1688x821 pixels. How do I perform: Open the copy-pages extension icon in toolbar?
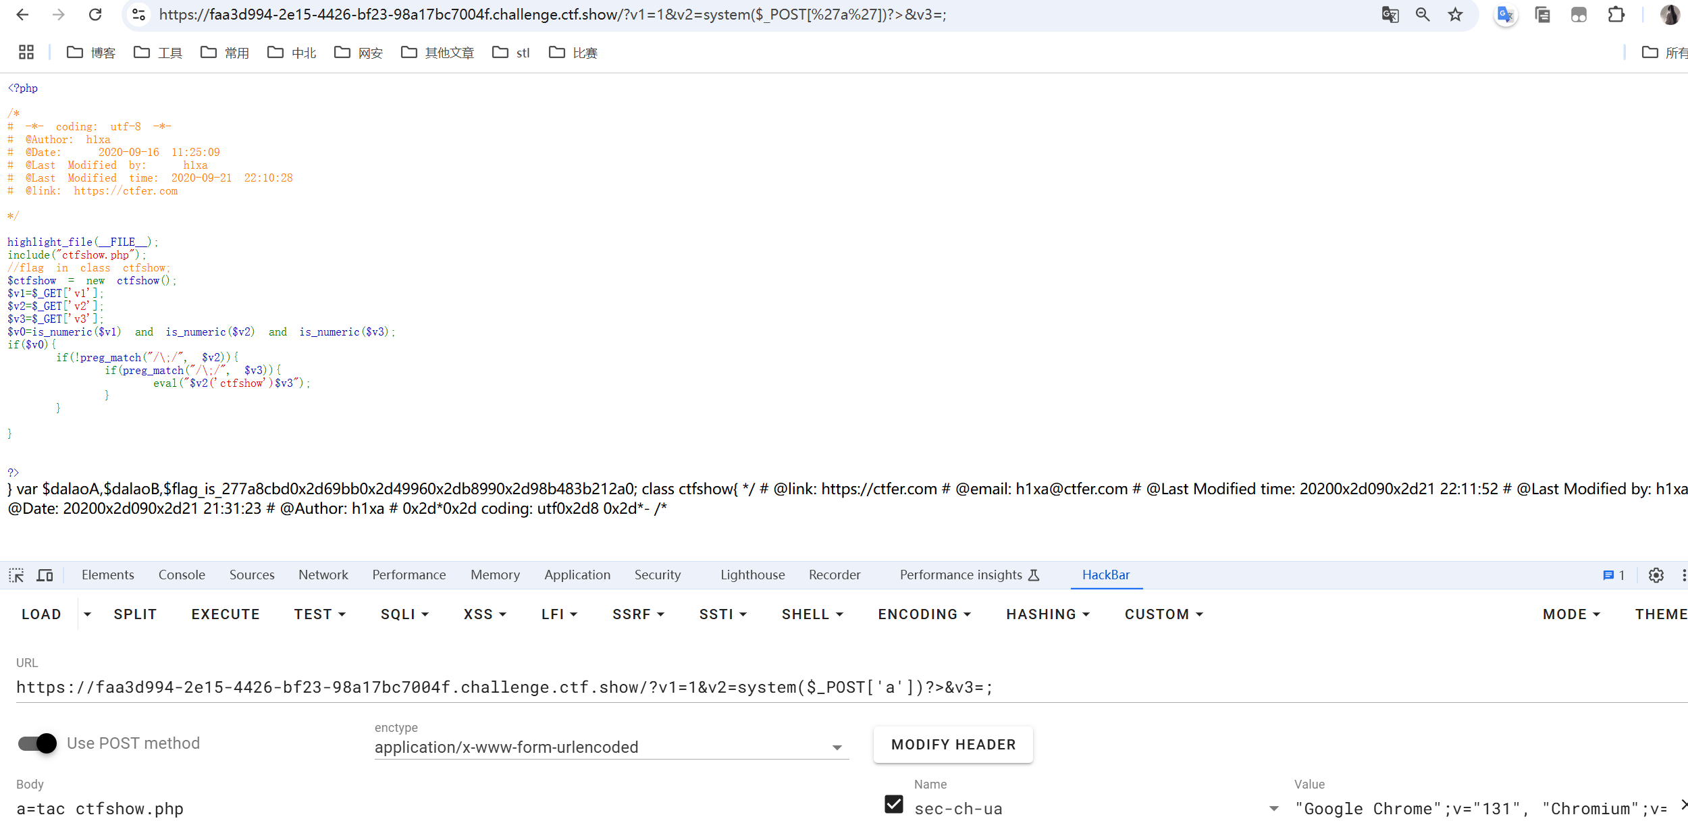point(1542,14)
